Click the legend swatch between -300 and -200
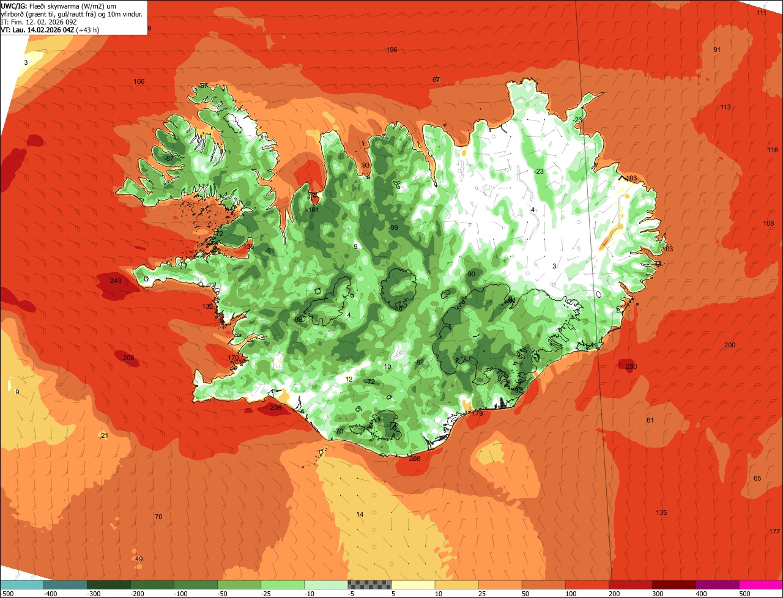The image size is (783, 598). 108,584
